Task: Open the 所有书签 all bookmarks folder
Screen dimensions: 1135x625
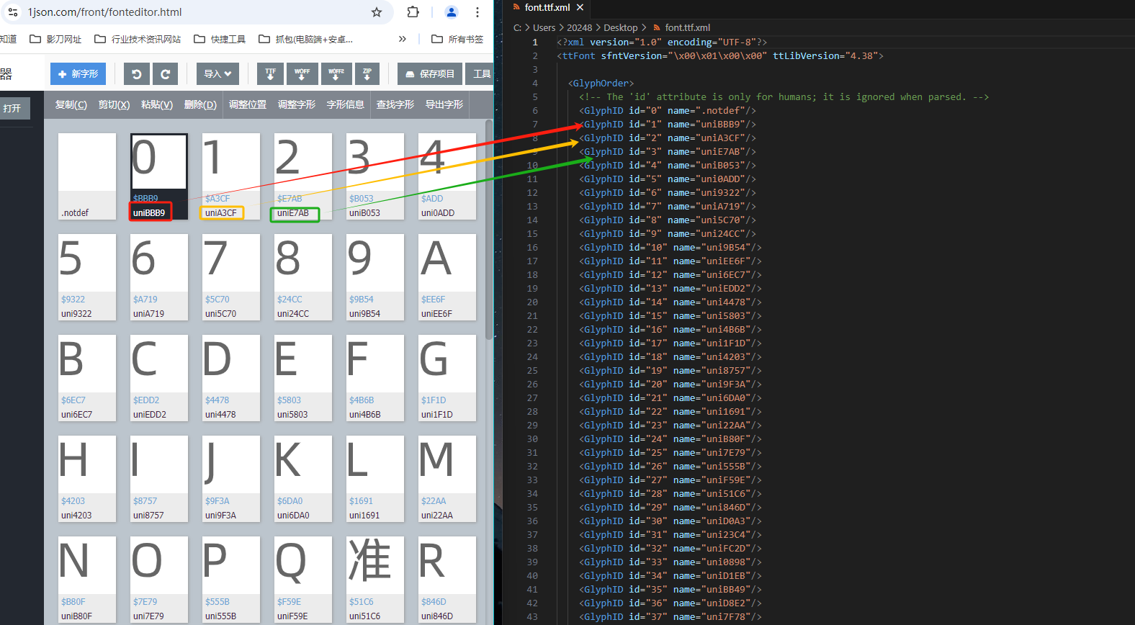Action: coord(457,39)
